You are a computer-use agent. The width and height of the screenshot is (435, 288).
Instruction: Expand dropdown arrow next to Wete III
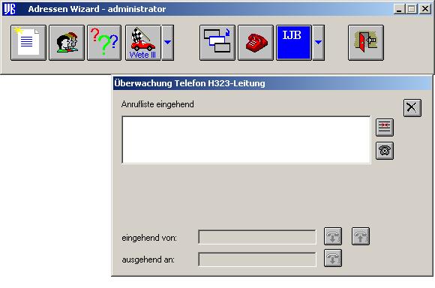[x=167, y=43]
